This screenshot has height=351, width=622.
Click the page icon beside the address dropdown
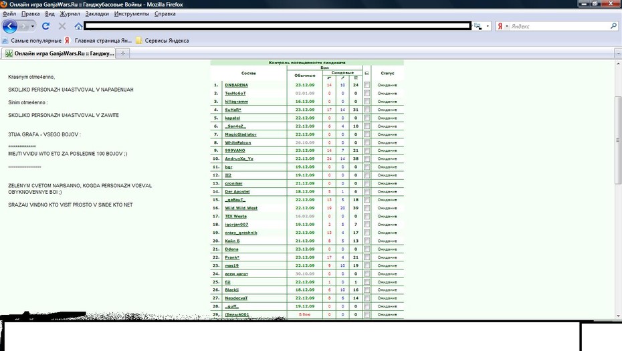coord(478,26)
